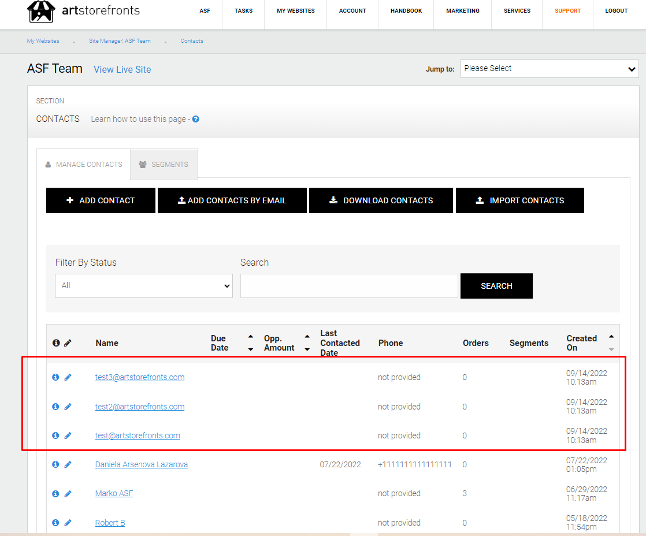Image resolution: width=646 pixels, height=536 pixels.
Task: Open the Handbook menu
Action: pos(406,11)
